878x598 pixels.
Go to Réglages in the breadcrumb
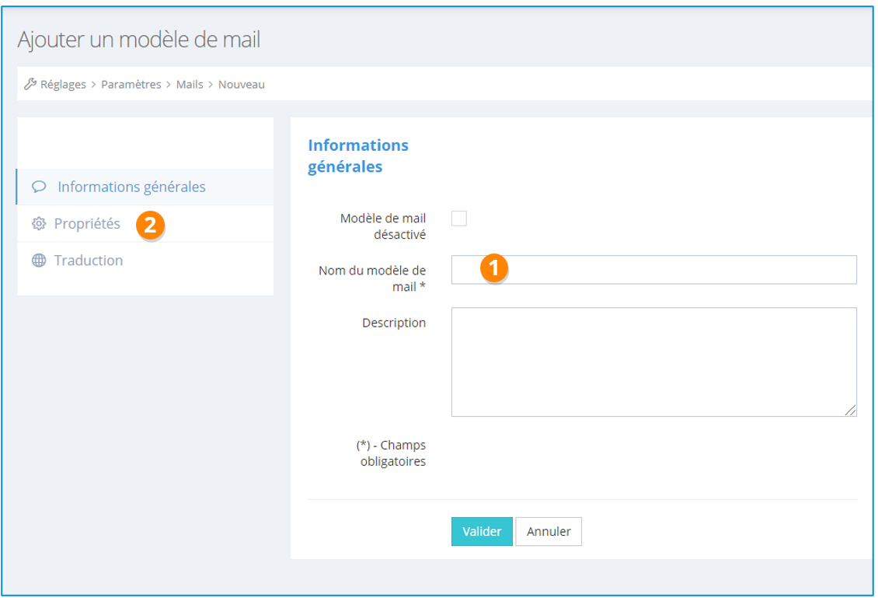tap(63, 84)
